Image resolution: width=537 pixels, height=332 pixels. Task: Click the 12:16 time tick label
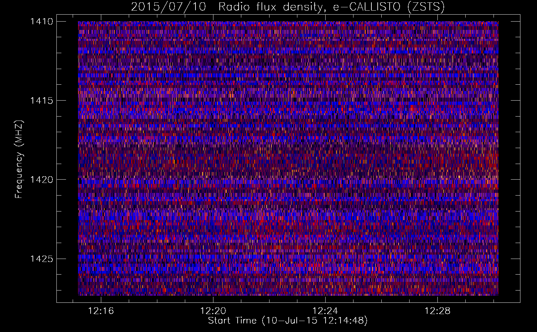pos(101,311)
